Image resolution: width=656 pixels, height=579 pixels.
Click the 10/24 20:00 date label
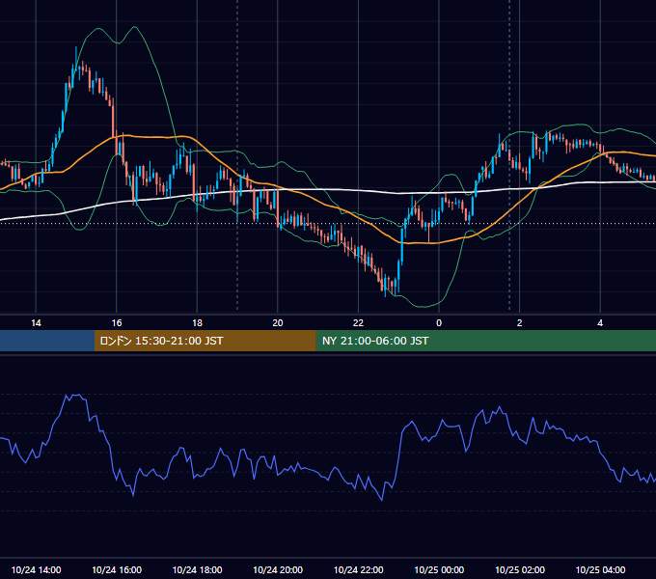coord(278,569)
